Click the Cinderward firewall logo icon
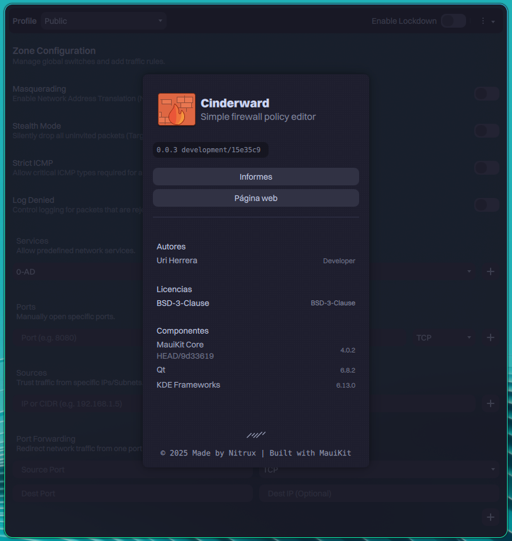Viewport: 512px width, 541px height. pyautogui.click(x=177, y=110)
